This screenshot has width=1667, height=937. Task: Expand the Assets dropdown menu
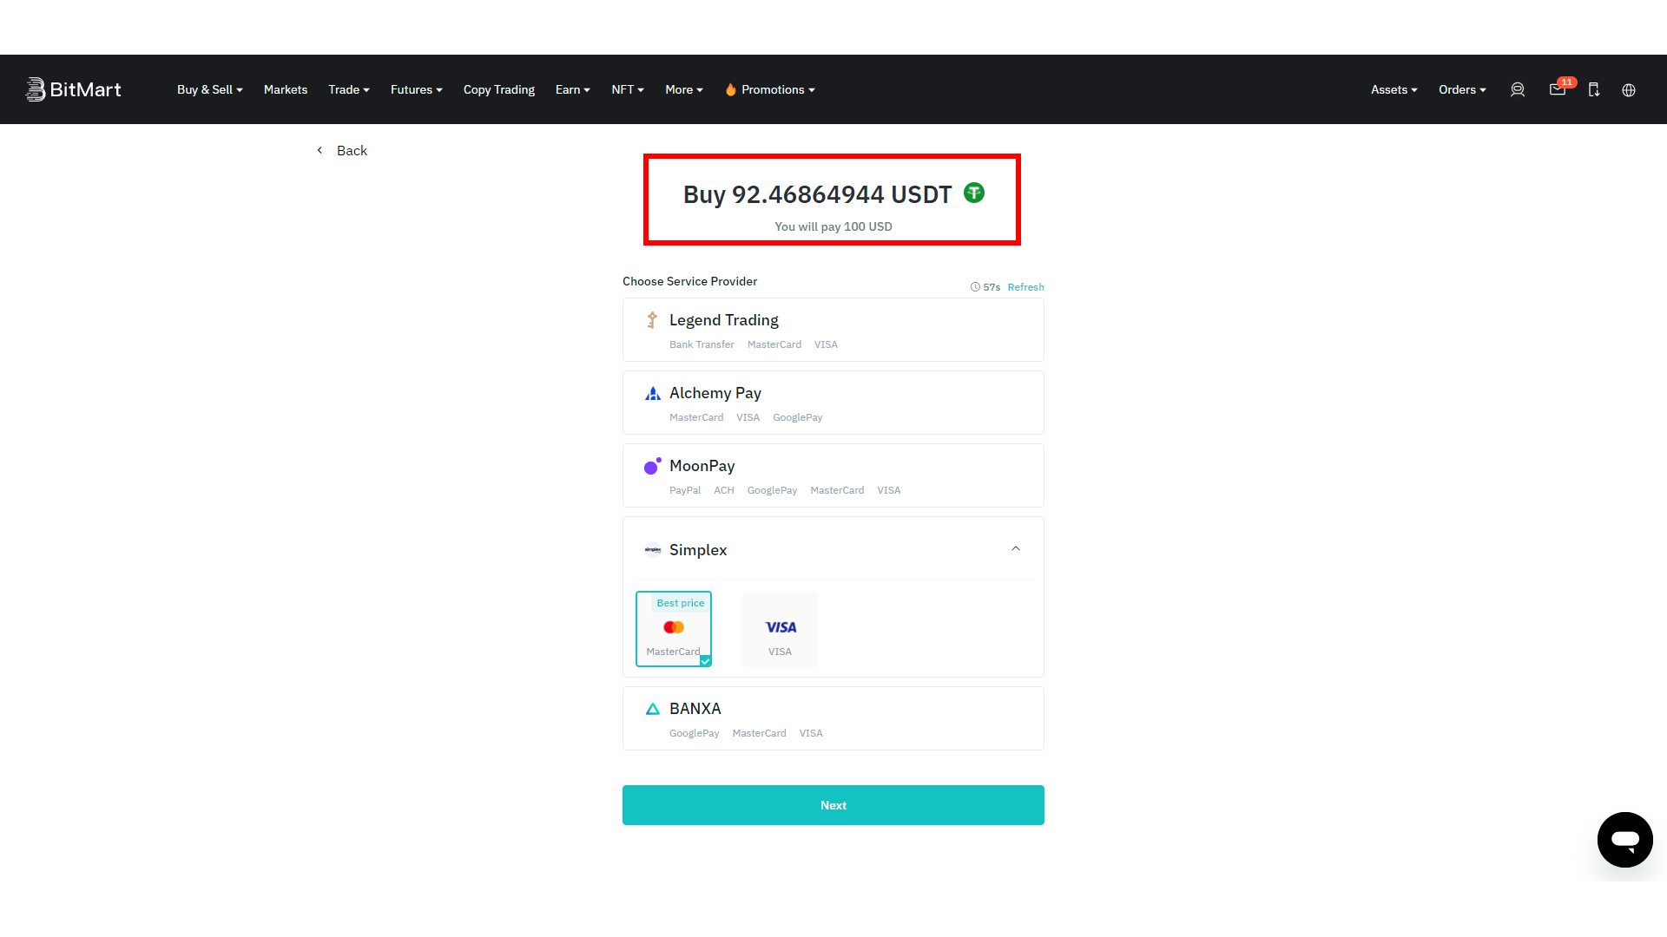pyautogui.click(x=1394, y=89)
